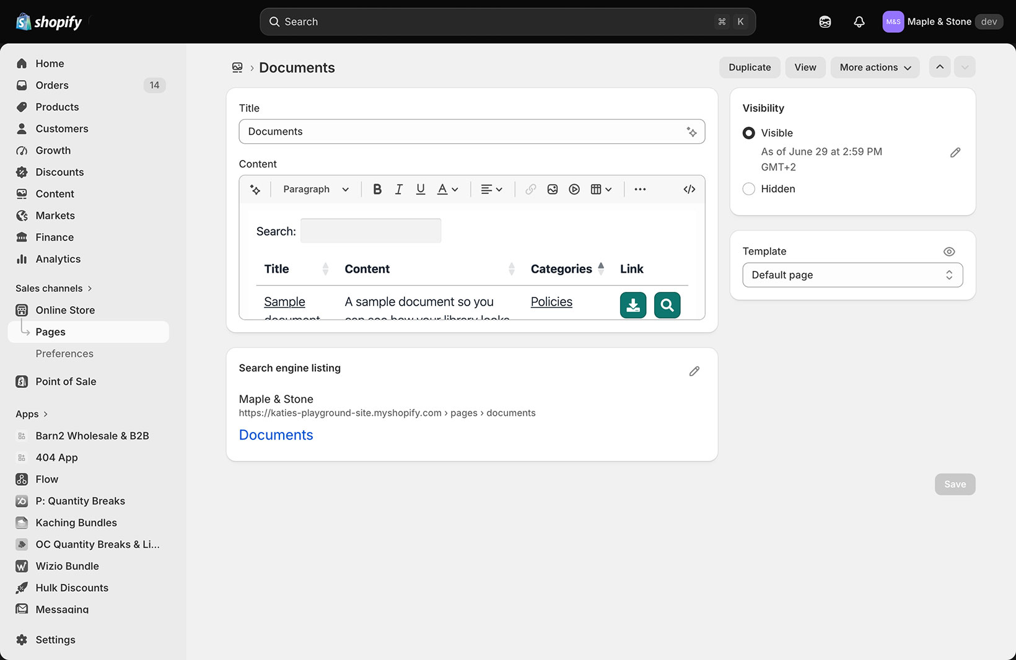Go to previous page with up arrow
1016x660 pixels.
(x=940, y=67)
